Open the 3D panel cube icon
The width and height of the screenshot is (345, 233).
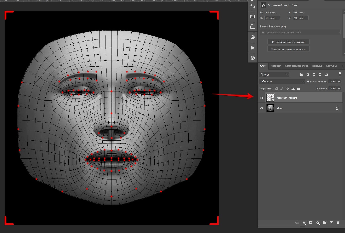252,58
